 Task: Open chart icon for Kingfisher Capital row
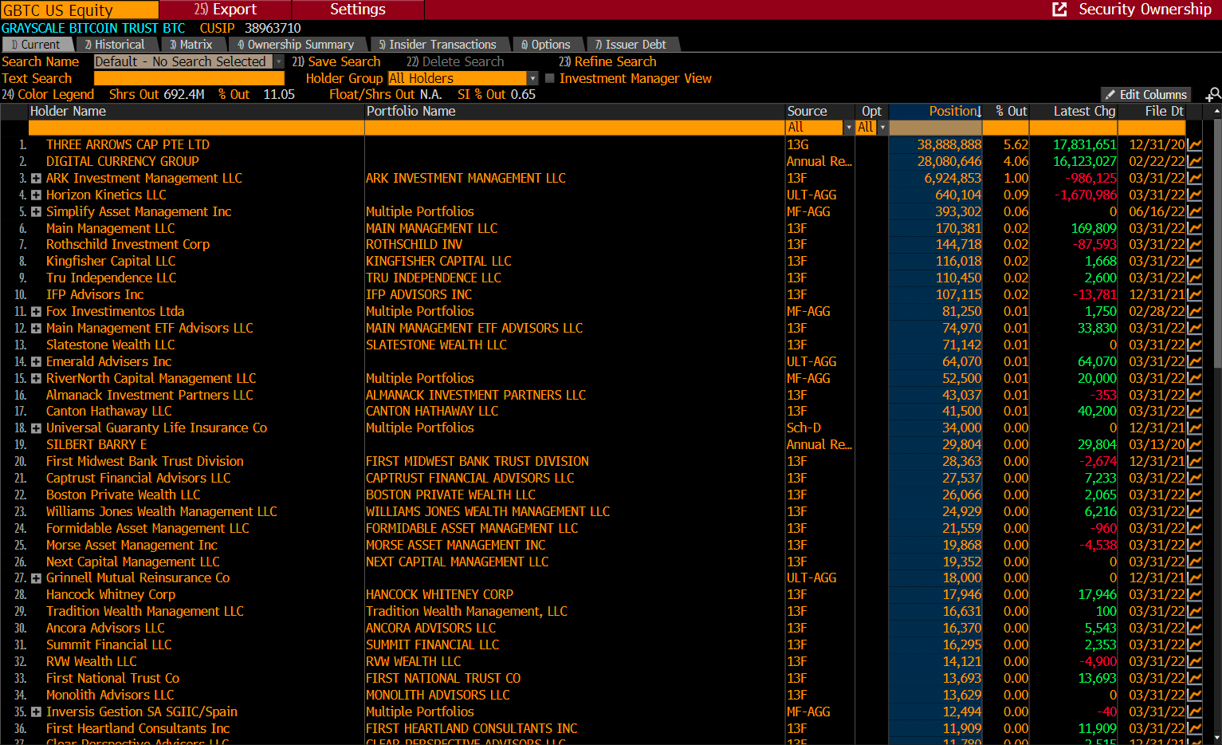coord(1194,262)
